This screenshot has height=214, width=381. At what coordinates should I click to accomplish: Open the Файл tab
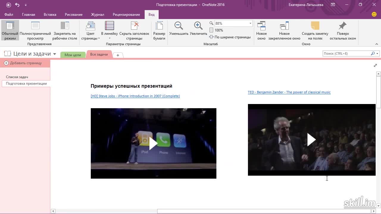[9, 15]
